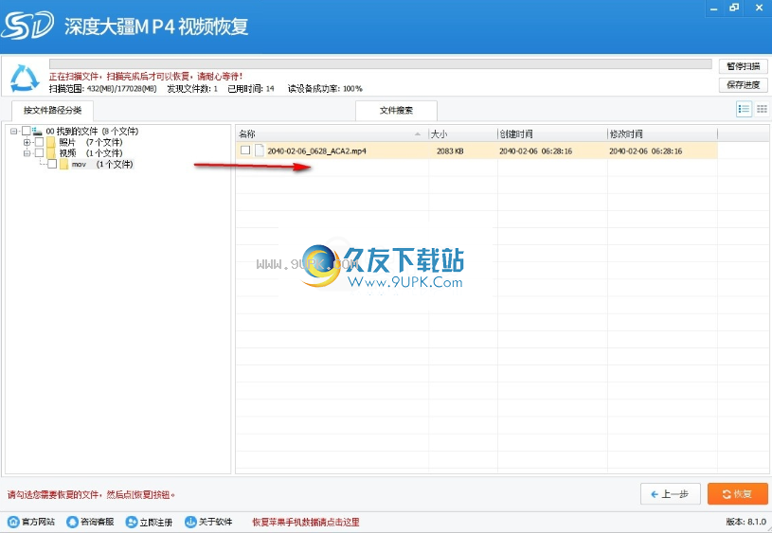Click creation time 2040-02-06 06:28:16 cell
Image resolution: width=772 pixels, height=533 pixels.
[536, 151]
